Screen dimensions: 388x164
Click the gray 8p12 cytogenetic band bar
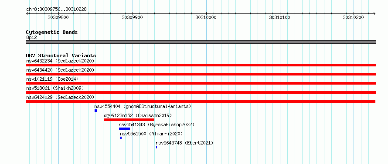click(x=201, y=42)
